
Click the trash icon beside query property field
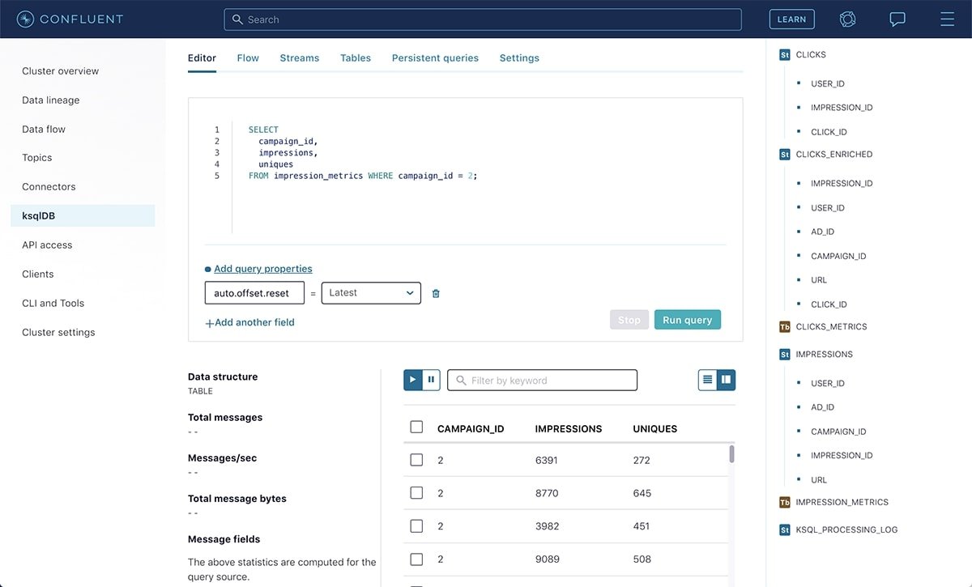(436, 293)
